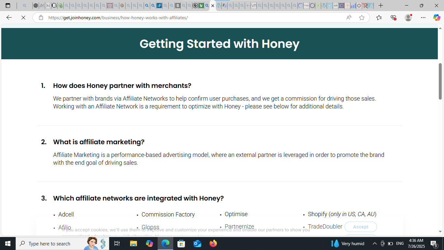Open the tab actions menu icon
444x250 pixels.
click(x=8, y=6)
